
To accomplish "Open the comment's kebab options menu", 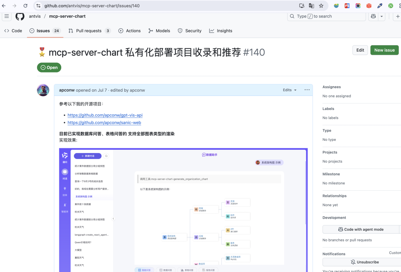I will coord(307,90).
